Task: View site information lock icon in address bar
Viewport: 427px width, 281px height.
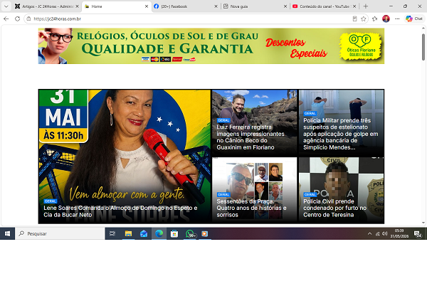Action: 28,18
